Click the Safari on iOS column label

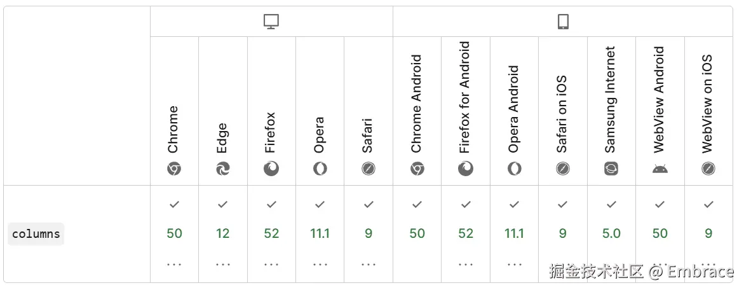pos(562,114)
